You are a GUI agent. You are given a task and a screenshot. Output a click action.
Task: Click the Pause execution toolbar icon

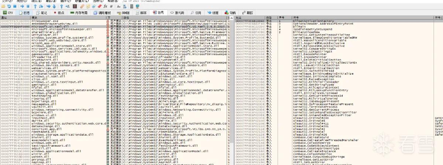[28, 6]
